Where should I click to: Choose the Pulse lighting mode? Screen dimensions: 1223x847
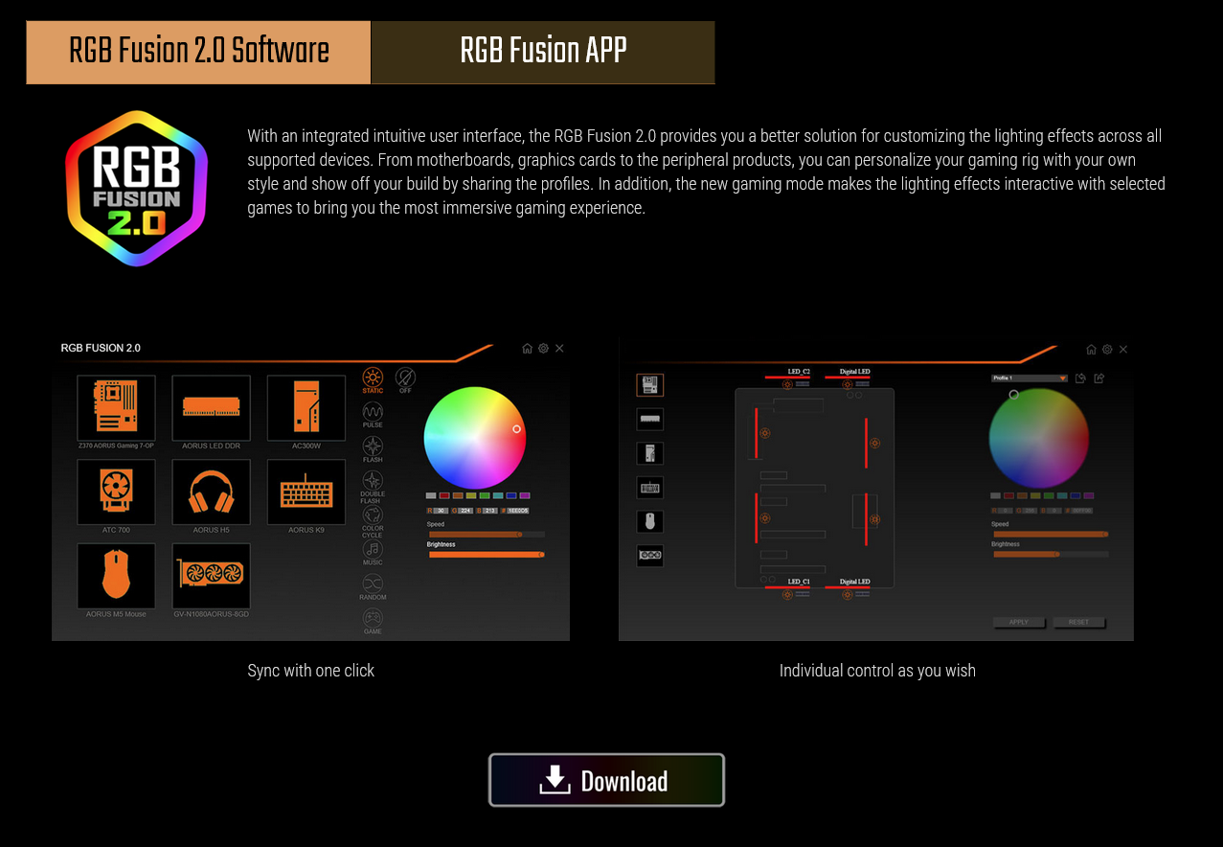[x=373, y=414]
